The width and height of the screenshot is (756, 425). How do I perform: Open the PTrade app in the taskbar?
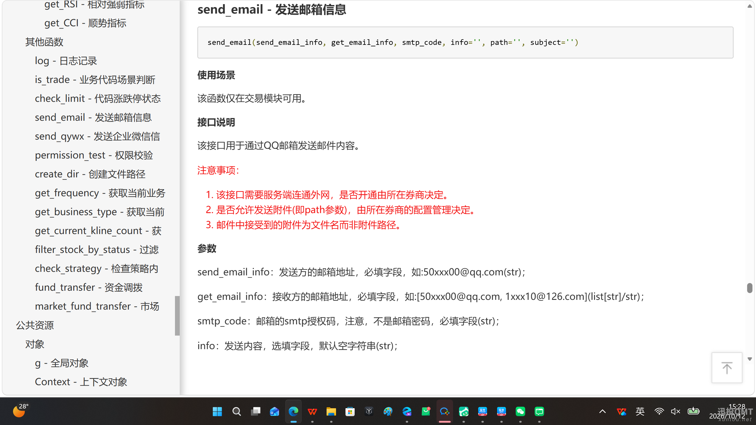coord(482,411)
